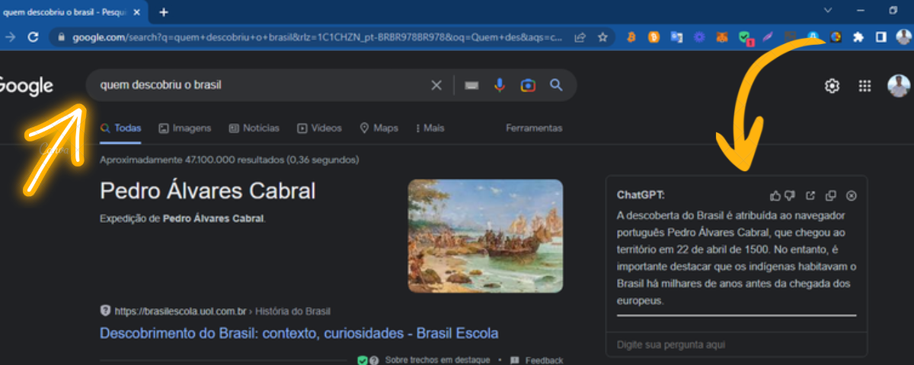Image resolution: width=914 pixels, height=365 pixels.
Task: Open the round orange Bitcoin coin extension
Action: [654, 36]
